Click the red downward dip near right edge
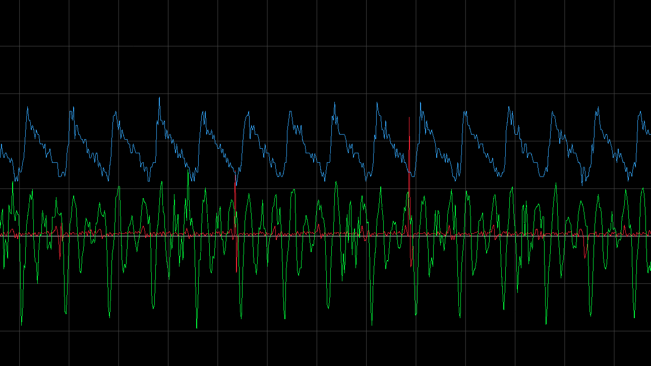This screenshot has width=651, height=366. [585, 257]
